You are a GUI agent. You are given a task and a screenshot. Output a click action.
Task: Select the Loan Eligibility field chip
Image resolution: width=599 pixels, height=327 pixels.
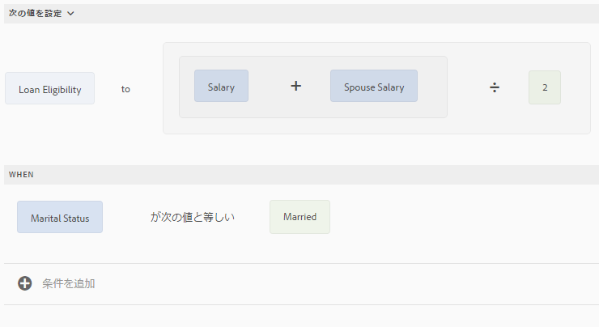tap(49, 88)
